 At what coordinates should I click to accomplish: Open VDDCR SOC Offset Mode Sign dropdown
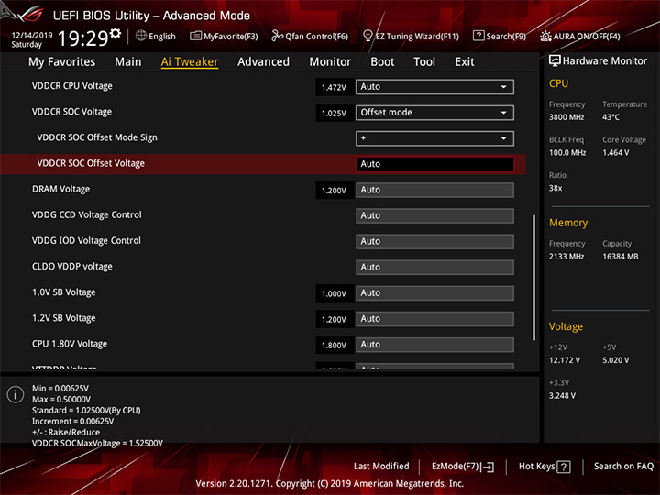[434, 138]
